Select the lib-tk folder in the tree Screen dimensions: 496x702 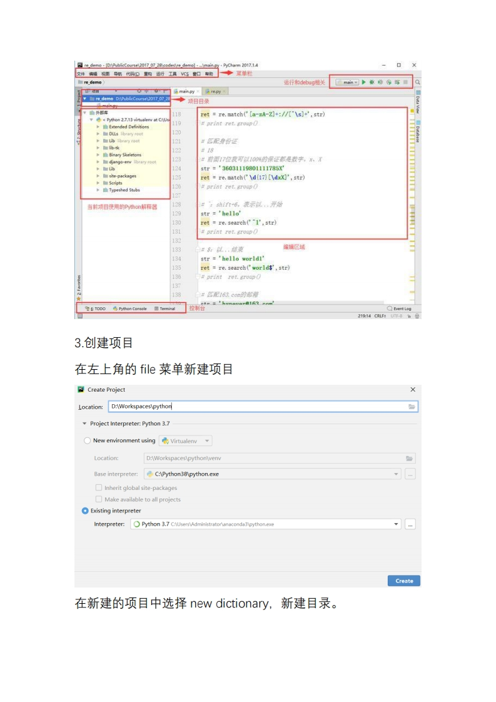(x=111, y=148)
